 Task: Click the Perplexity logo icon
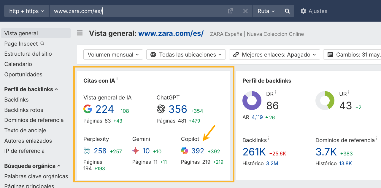[x=87, y=151]
